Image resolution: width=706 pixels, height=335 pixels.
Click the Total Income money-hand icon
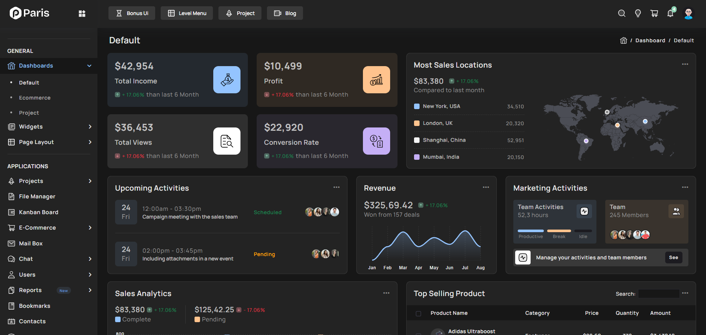pyautogui.click(x=227, y=80)
